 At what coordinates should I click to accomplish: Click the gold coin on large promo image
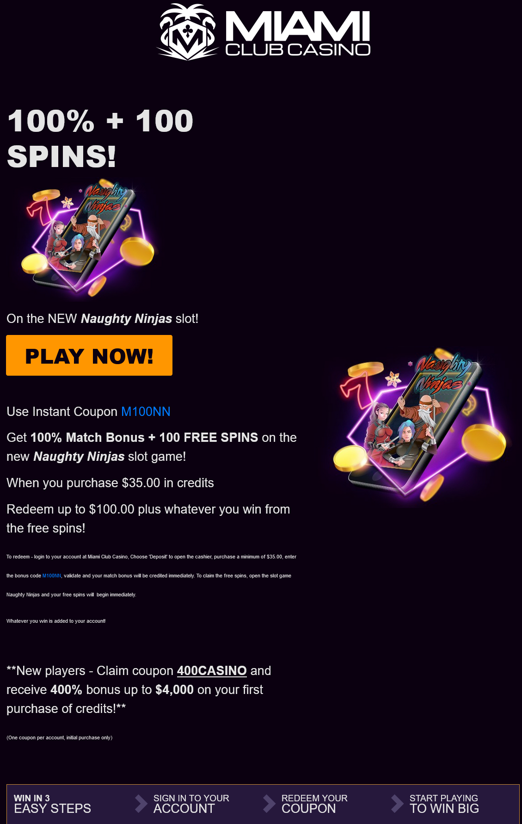[484, 441]
